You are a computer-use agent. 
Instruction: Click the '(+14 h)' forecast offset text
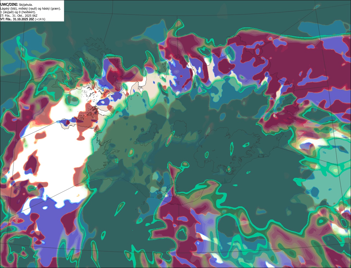(x=40, y=19)
